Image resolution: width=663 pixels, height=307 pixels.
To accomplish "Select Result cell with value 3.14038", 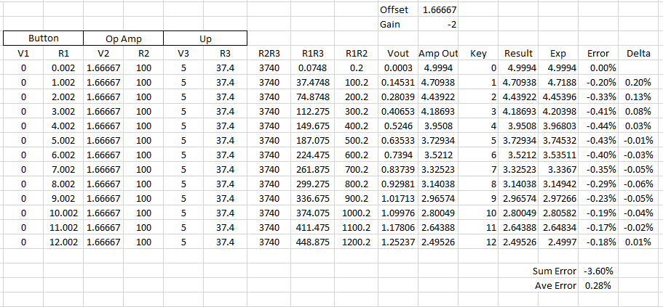I will coord(518,184).
